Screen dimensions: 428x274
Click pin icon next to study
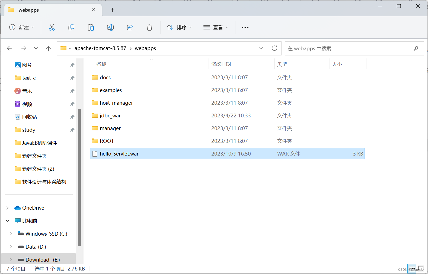72,130
